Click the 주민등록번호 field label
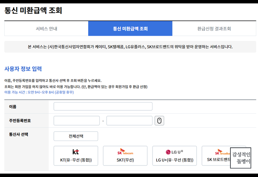This screenshot has width=258, height=177. (20, 121)
